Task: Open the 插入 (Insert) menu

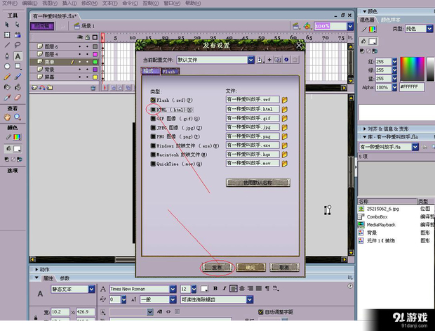Action: [x=68, y=4]
